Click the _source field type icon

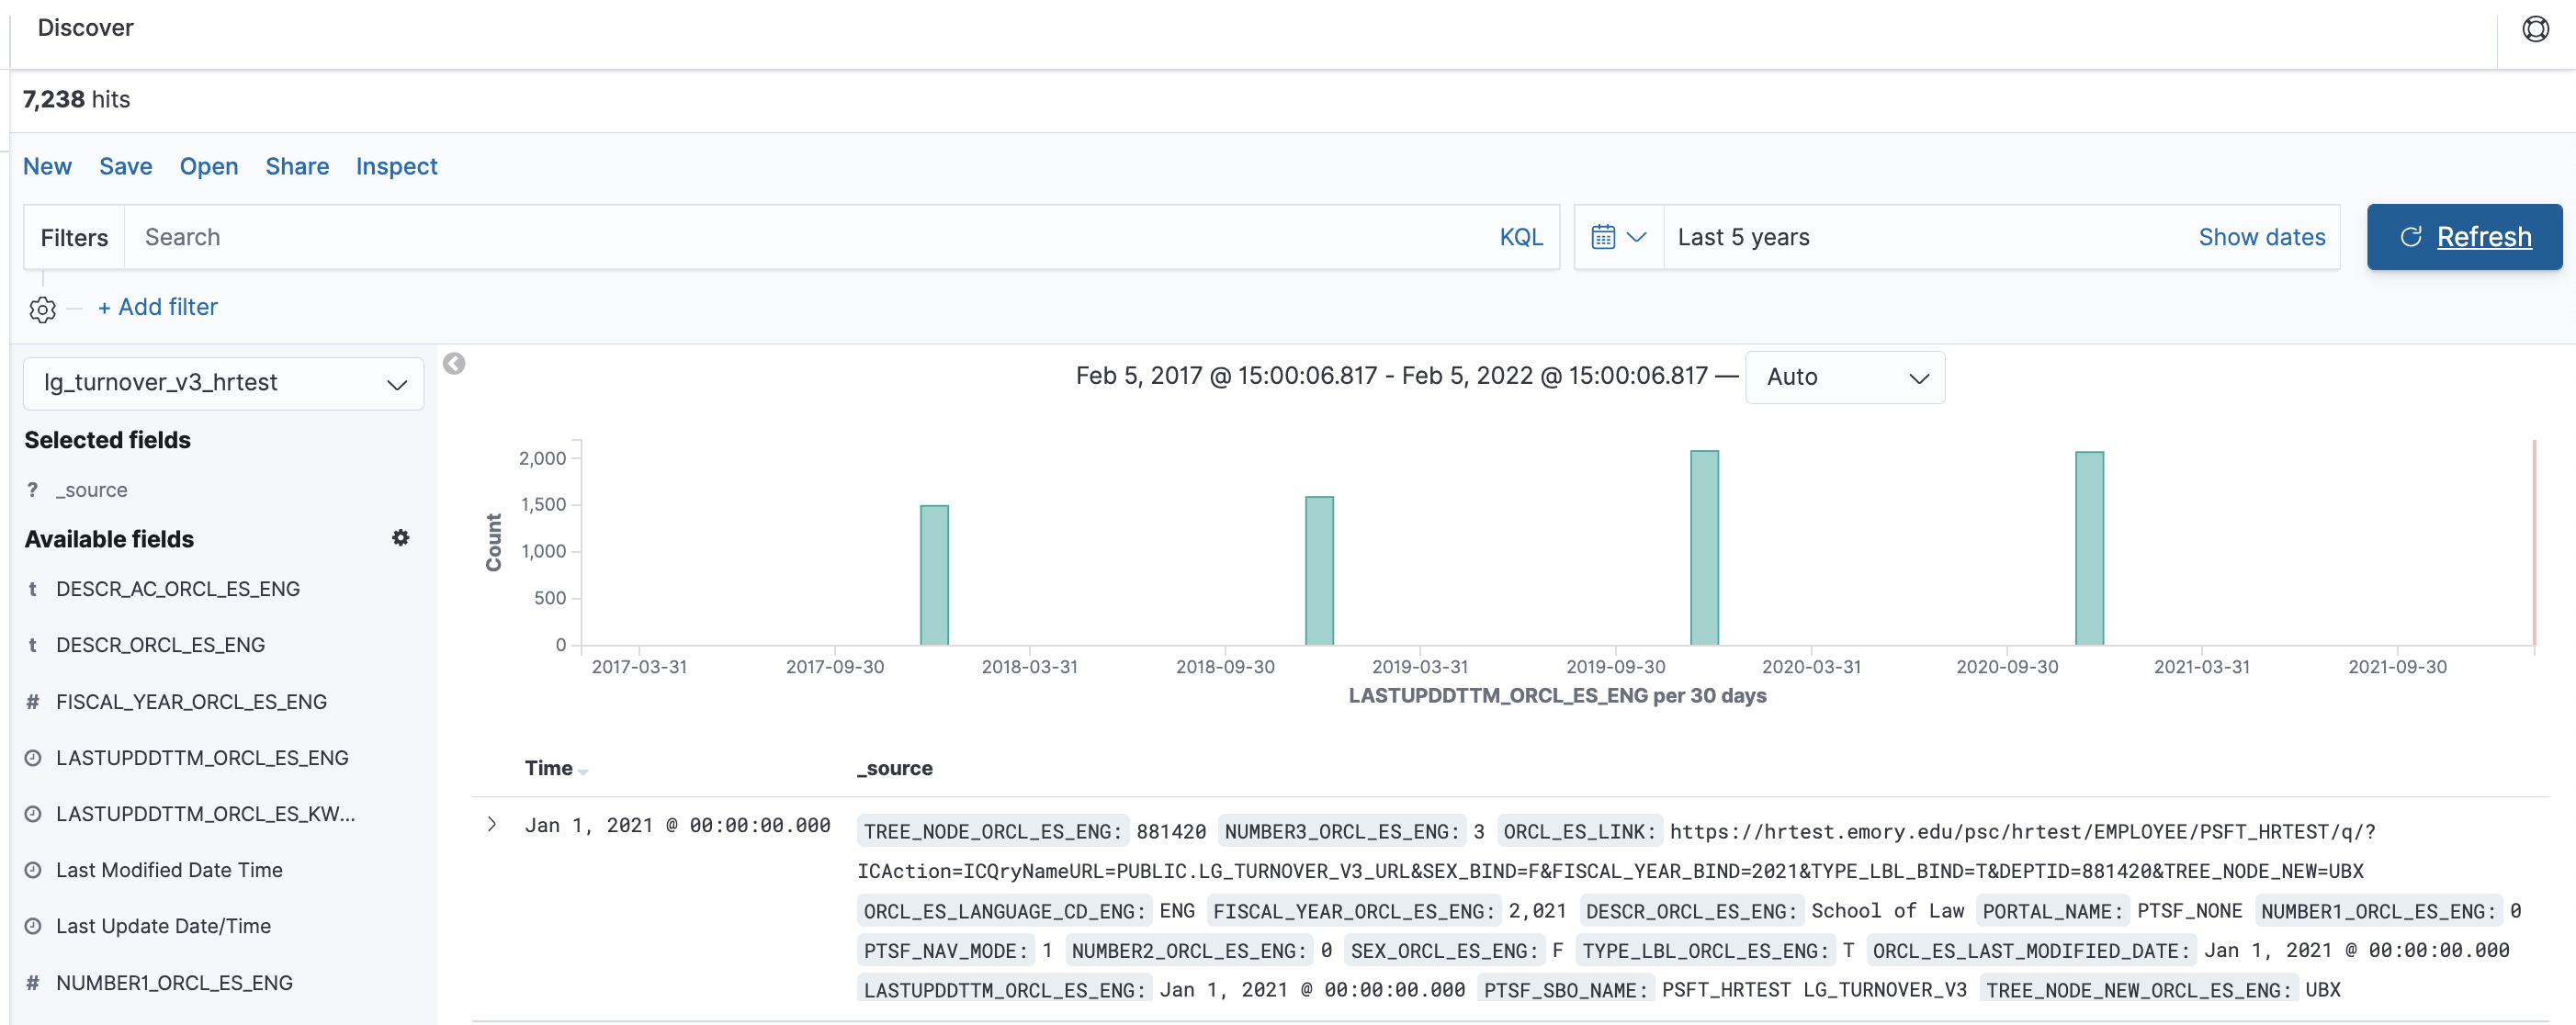pos(33,490)
